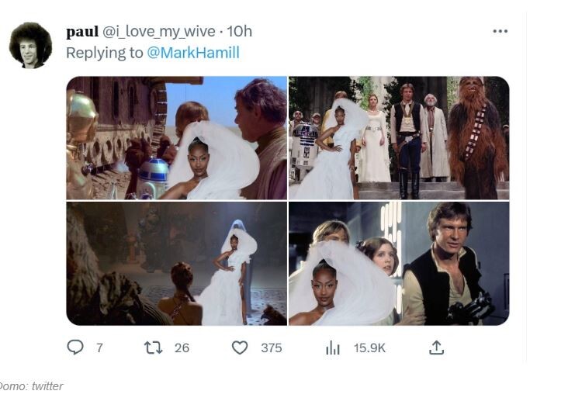
Task: Click the "twitter" source caption text
Action: pos(47,386)
